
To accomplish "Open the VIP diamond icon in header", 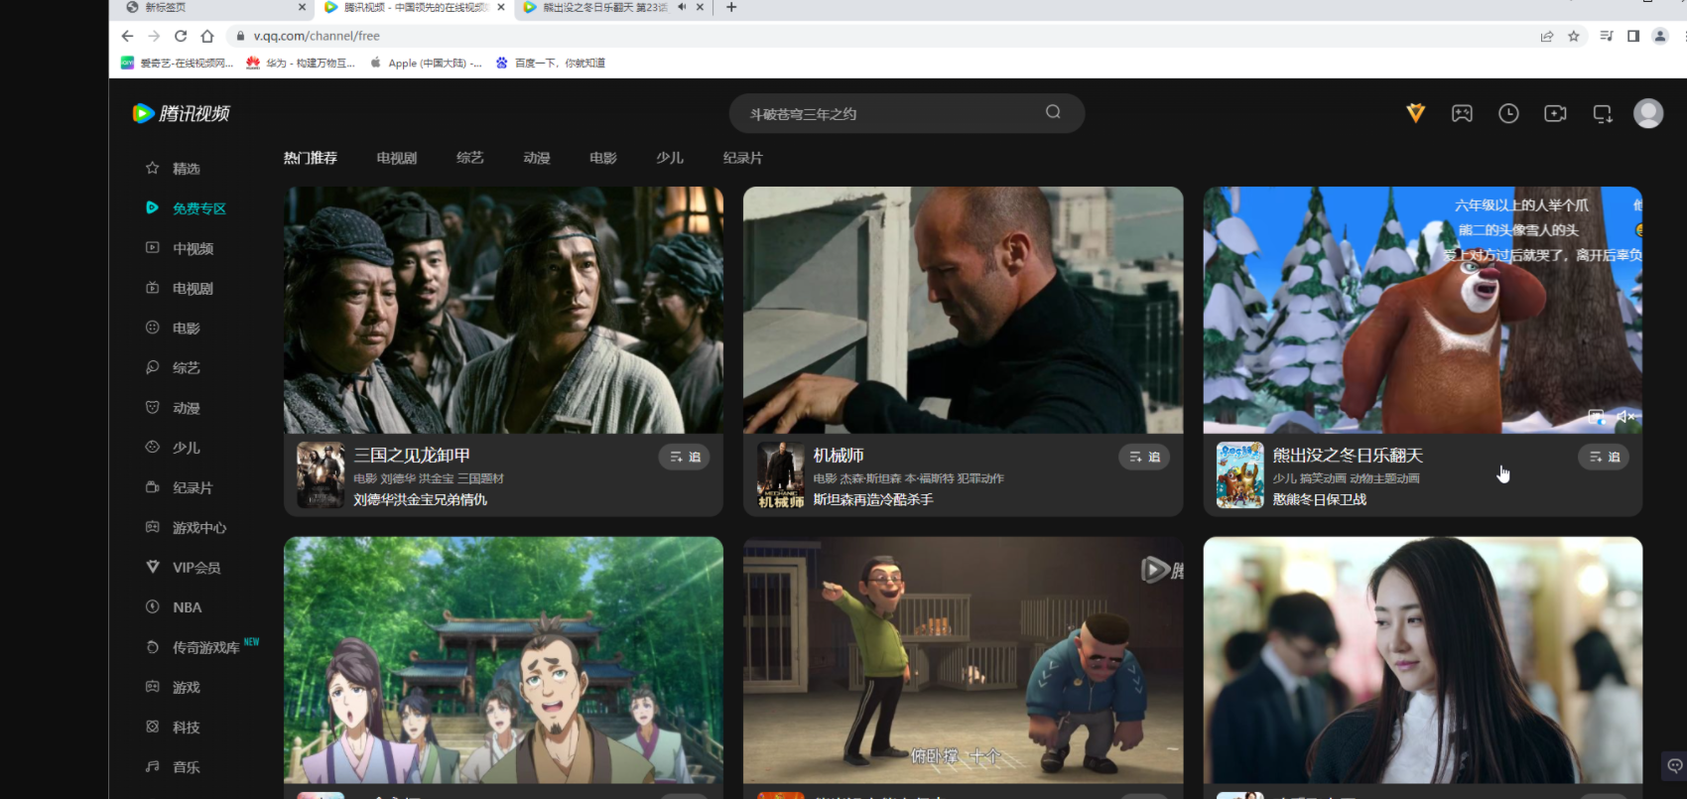I will point(1416,113).
